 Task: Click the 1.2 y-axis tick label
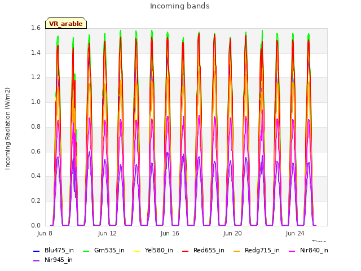point(36,77)
